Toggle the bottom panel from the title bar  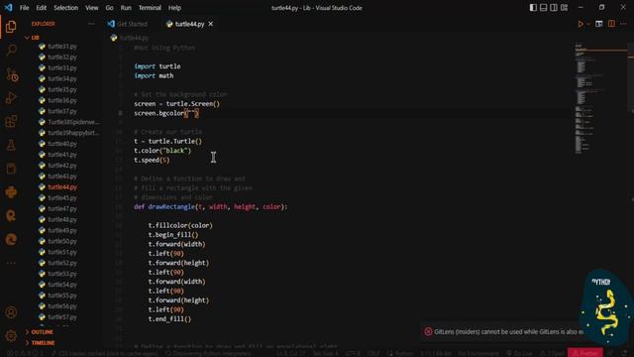point(544,8)
